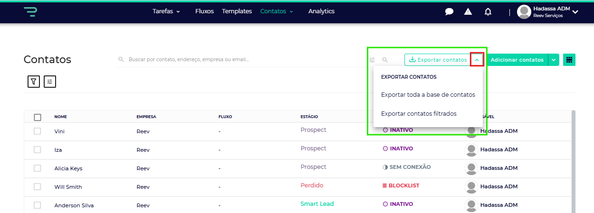Choose Exportar toda a base de contatos
This screenshot has width=594, height=213.
pyautogui.click(x=428, y=95)
